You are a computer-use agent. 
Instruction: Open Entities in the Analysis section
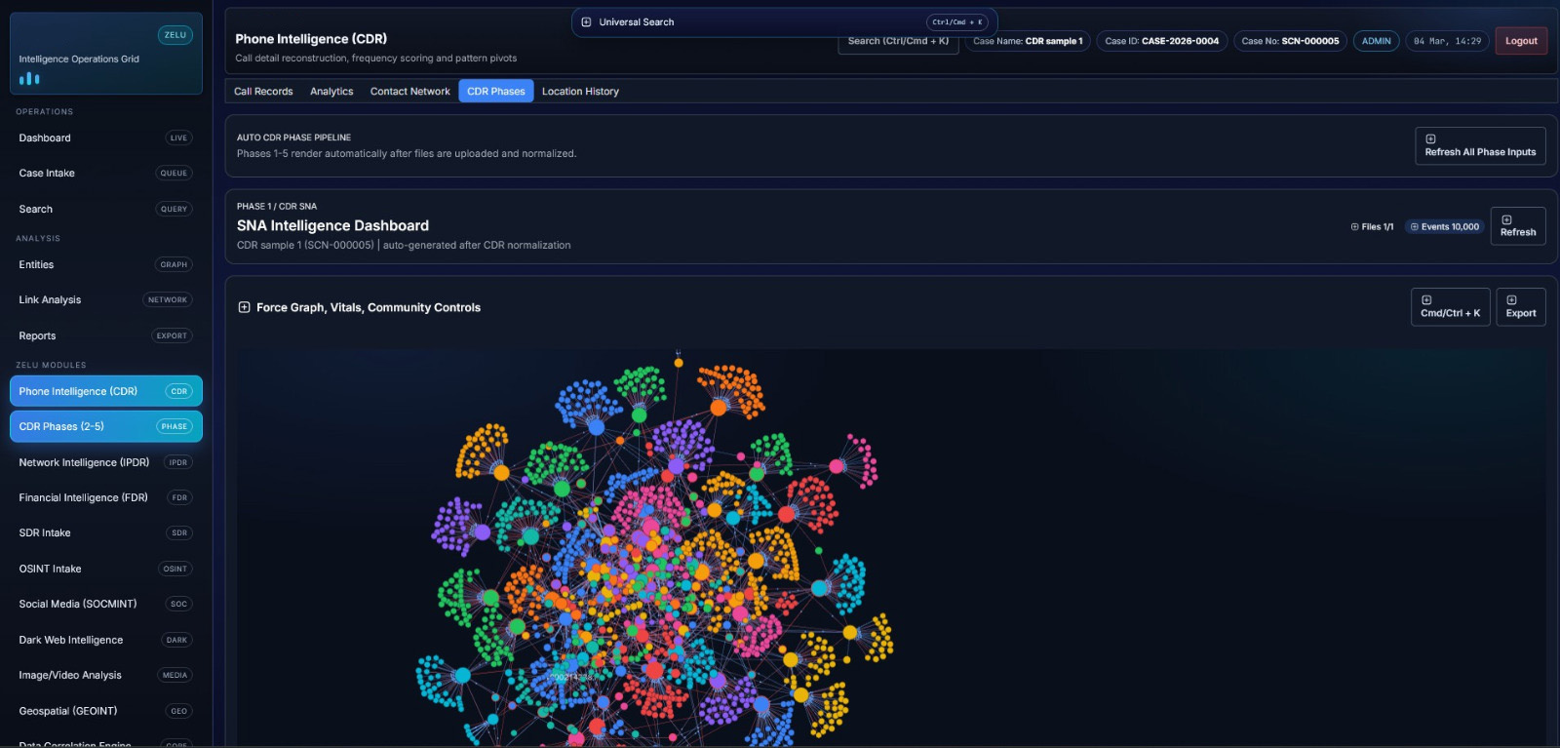(x=106, y=265)
